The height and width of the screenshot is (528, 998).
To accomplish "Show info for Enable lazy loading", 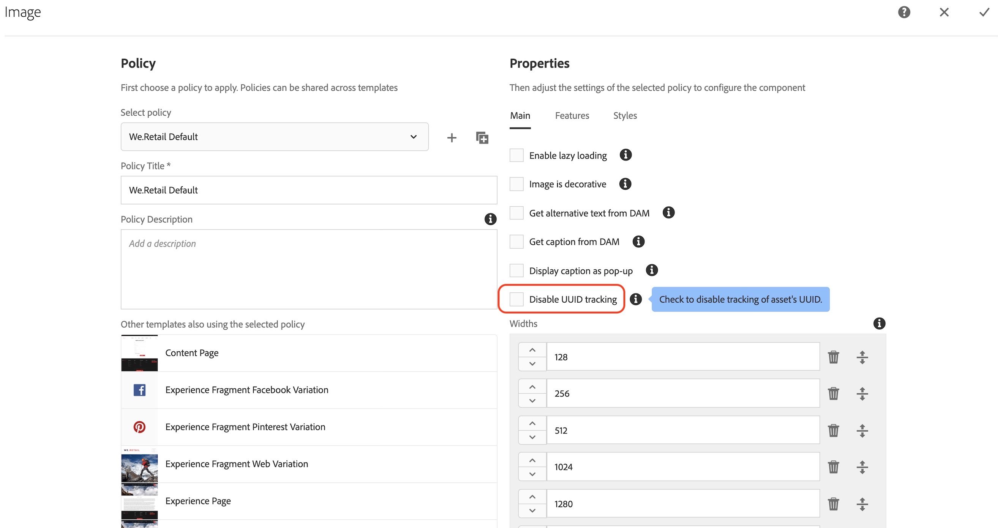I will point(625,155).
